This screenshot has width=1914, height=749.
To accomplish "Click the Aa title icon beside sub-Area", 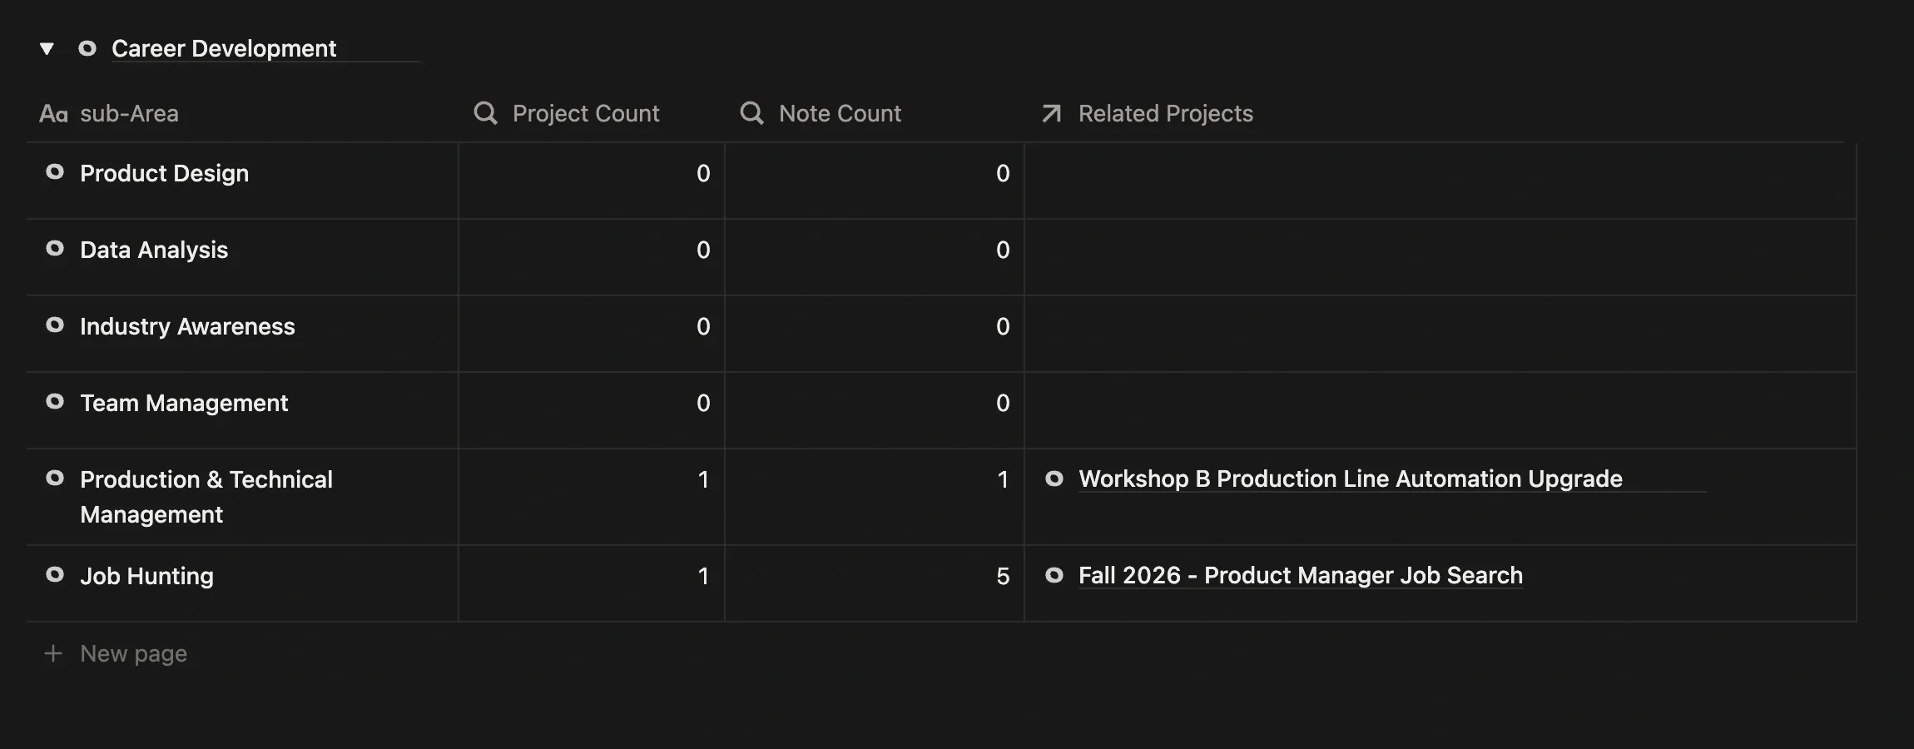I will [x=53, y=114].
